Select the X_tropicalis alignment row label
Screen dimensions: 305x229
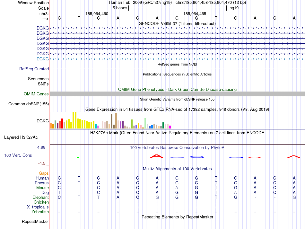point(38,207)
